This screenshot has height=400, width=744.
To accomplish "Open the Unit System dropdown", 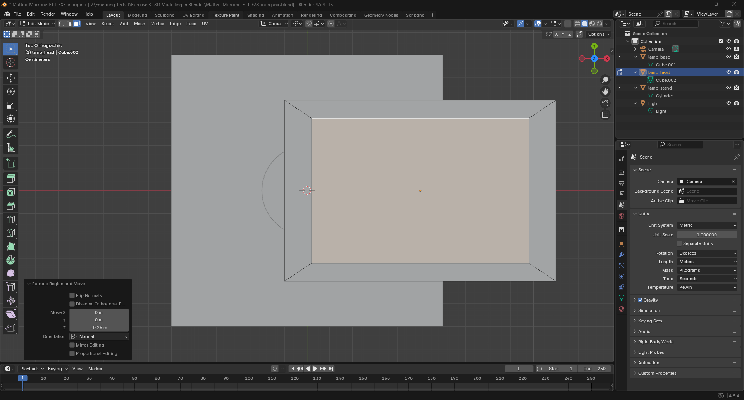I will 707,225.
